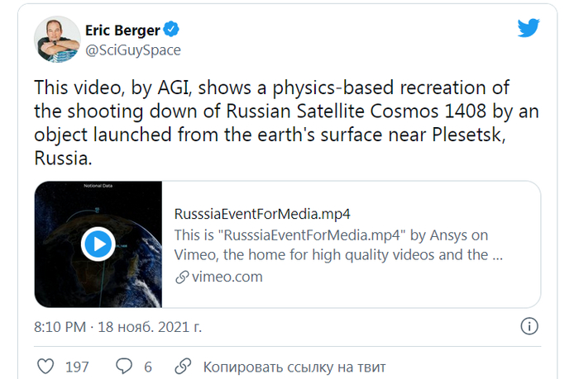Open Eric Berger's profile picture
The image size is (579, 379).
[57, 39]
